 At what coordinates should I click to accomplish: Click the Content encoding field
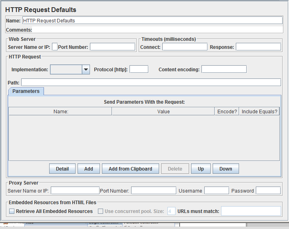click(x=224, y=69)
